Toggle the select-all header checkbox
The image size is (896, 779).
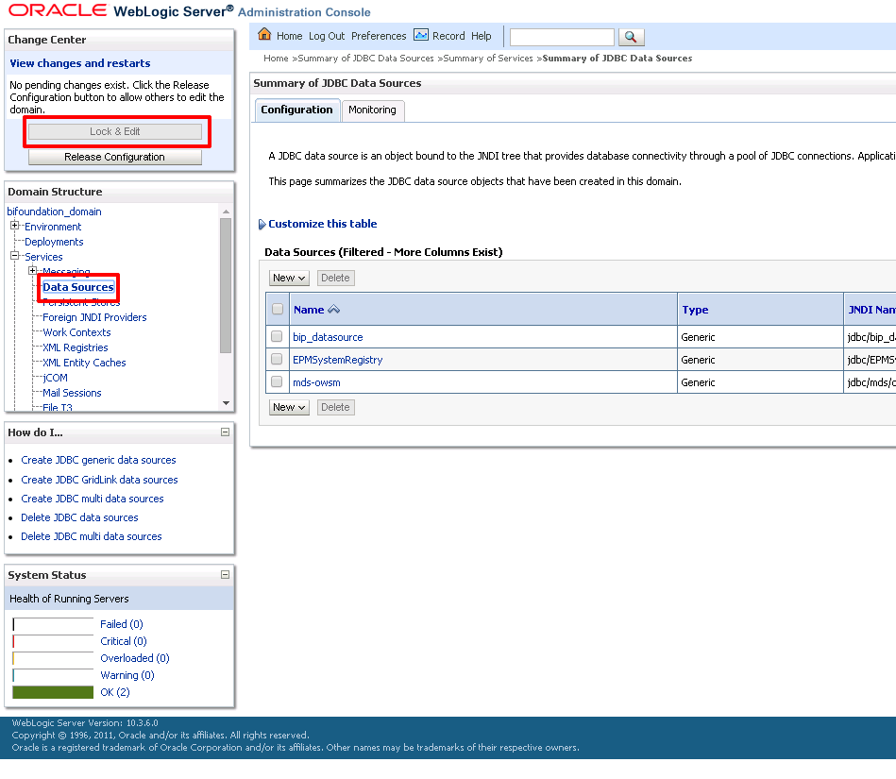coord(278,309)
